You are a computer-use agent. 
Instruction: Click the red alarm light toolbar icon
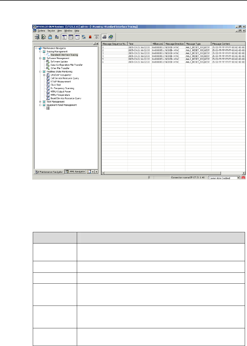coord(90,37)
